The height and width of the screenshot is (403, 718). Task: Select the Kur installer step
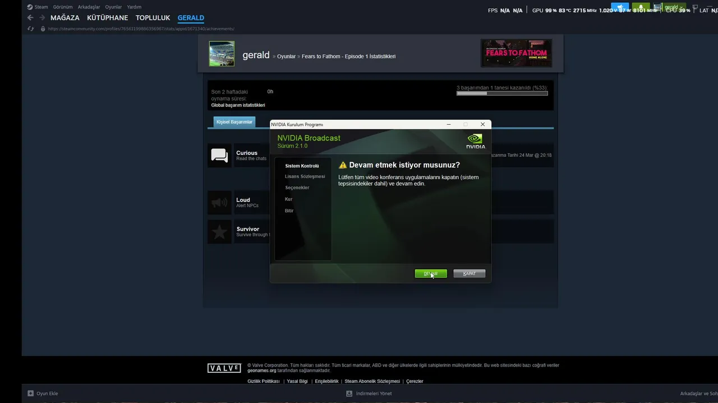[288, 199]
